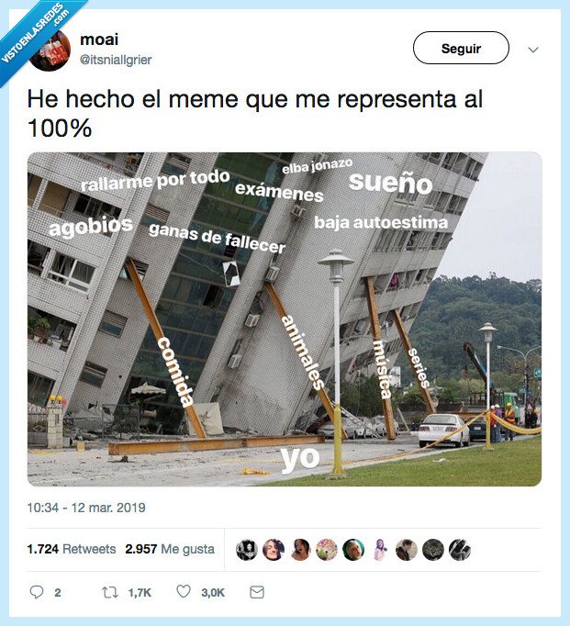Click the VISTOENLASREDES.com corner banner
570x626 pixels.
36,36
